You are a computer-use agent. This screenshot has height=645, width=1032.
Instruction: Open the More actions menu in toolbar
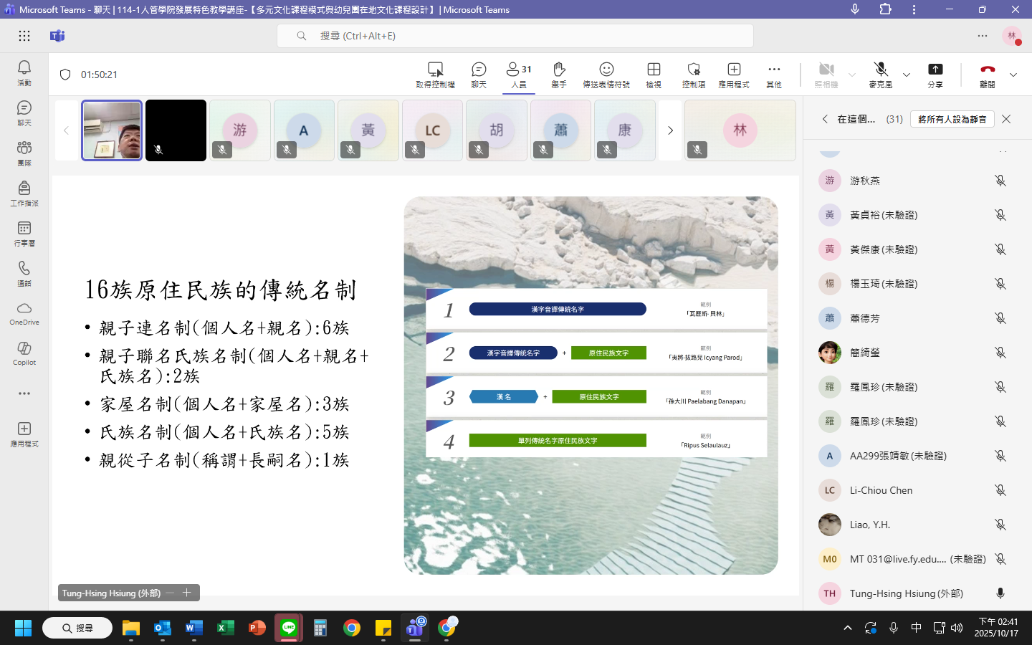774,74
